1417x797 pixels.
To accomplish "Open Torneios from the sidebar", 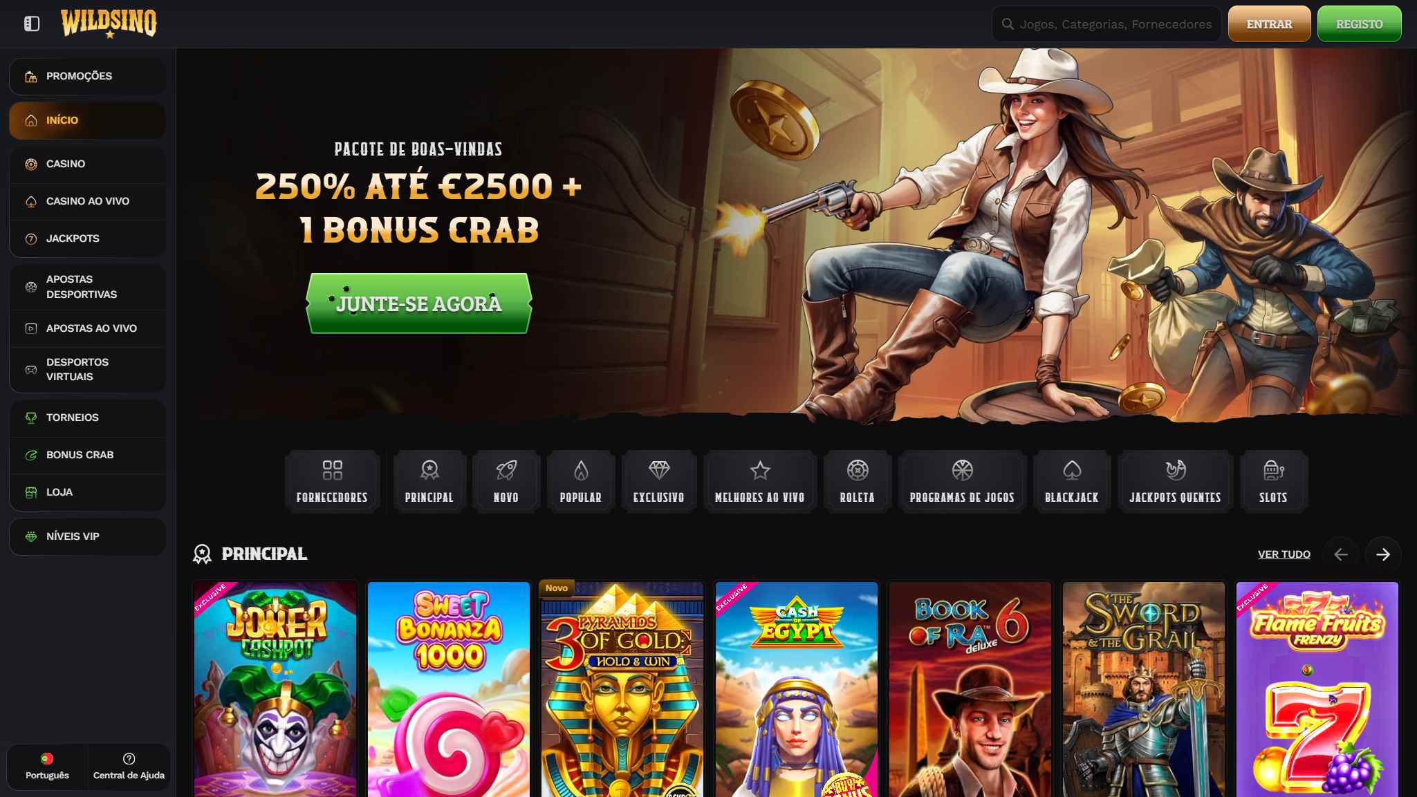I will pyautogui.click(x=87, y=418).
